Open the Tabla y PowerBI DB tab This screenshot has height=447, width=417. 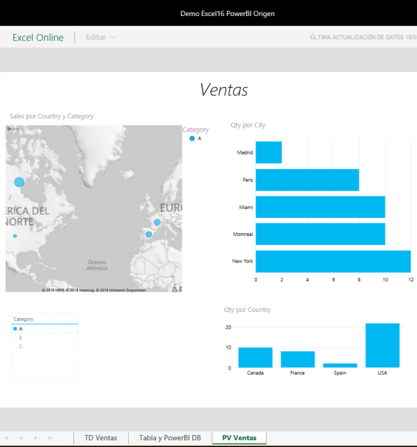click(x=169, y=438)
